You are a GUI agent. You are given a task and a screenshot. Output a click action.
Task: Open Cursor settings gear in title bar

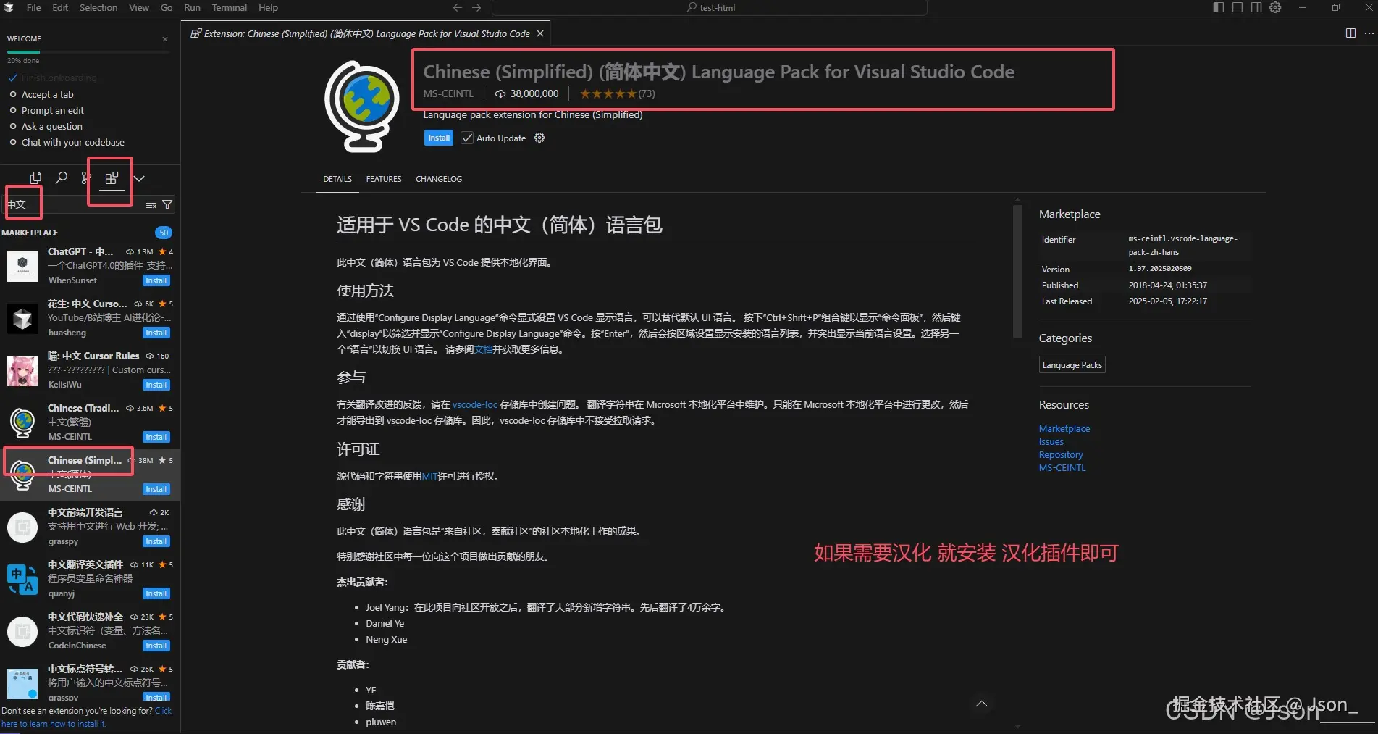pyautogui.click(x=1275, y=7)
